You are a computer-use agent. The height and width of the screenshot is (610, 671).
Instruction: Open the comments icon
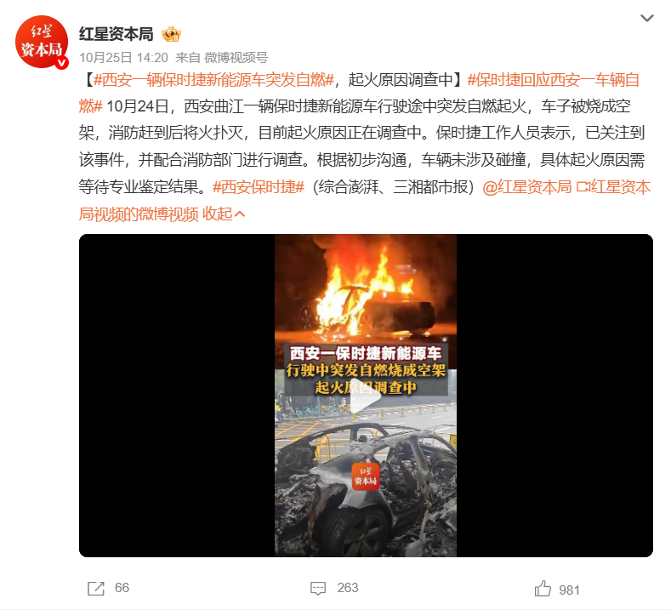click(318, 588)
